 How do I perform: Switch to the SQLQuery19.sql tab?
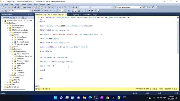(x=82, y=15)
